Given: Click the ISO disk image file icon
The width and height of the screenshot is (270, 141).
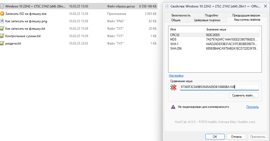Looking at the screenshot, I should pos(2,6).
